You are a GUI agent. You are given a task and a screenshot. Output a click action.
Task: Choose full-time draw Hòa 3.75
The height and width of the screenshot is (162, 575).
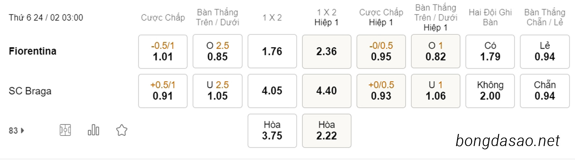[272, 131]
